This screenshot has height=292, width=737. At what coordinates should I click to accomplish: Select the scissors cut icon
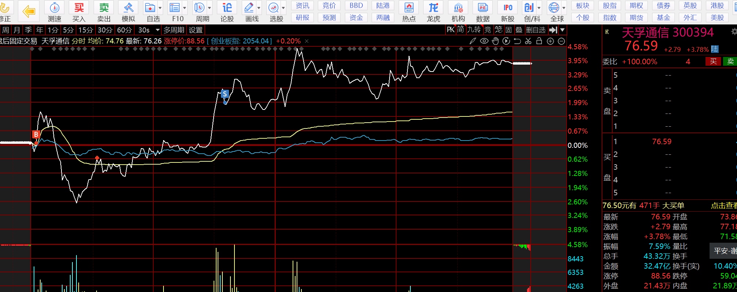click(x=528, y=41)
